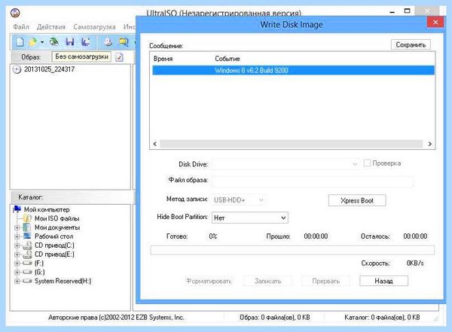Viewport: 452px width, 332px height.
Task: Click the write progress bar
Action: pyautogui.click(x=292, y=250)
